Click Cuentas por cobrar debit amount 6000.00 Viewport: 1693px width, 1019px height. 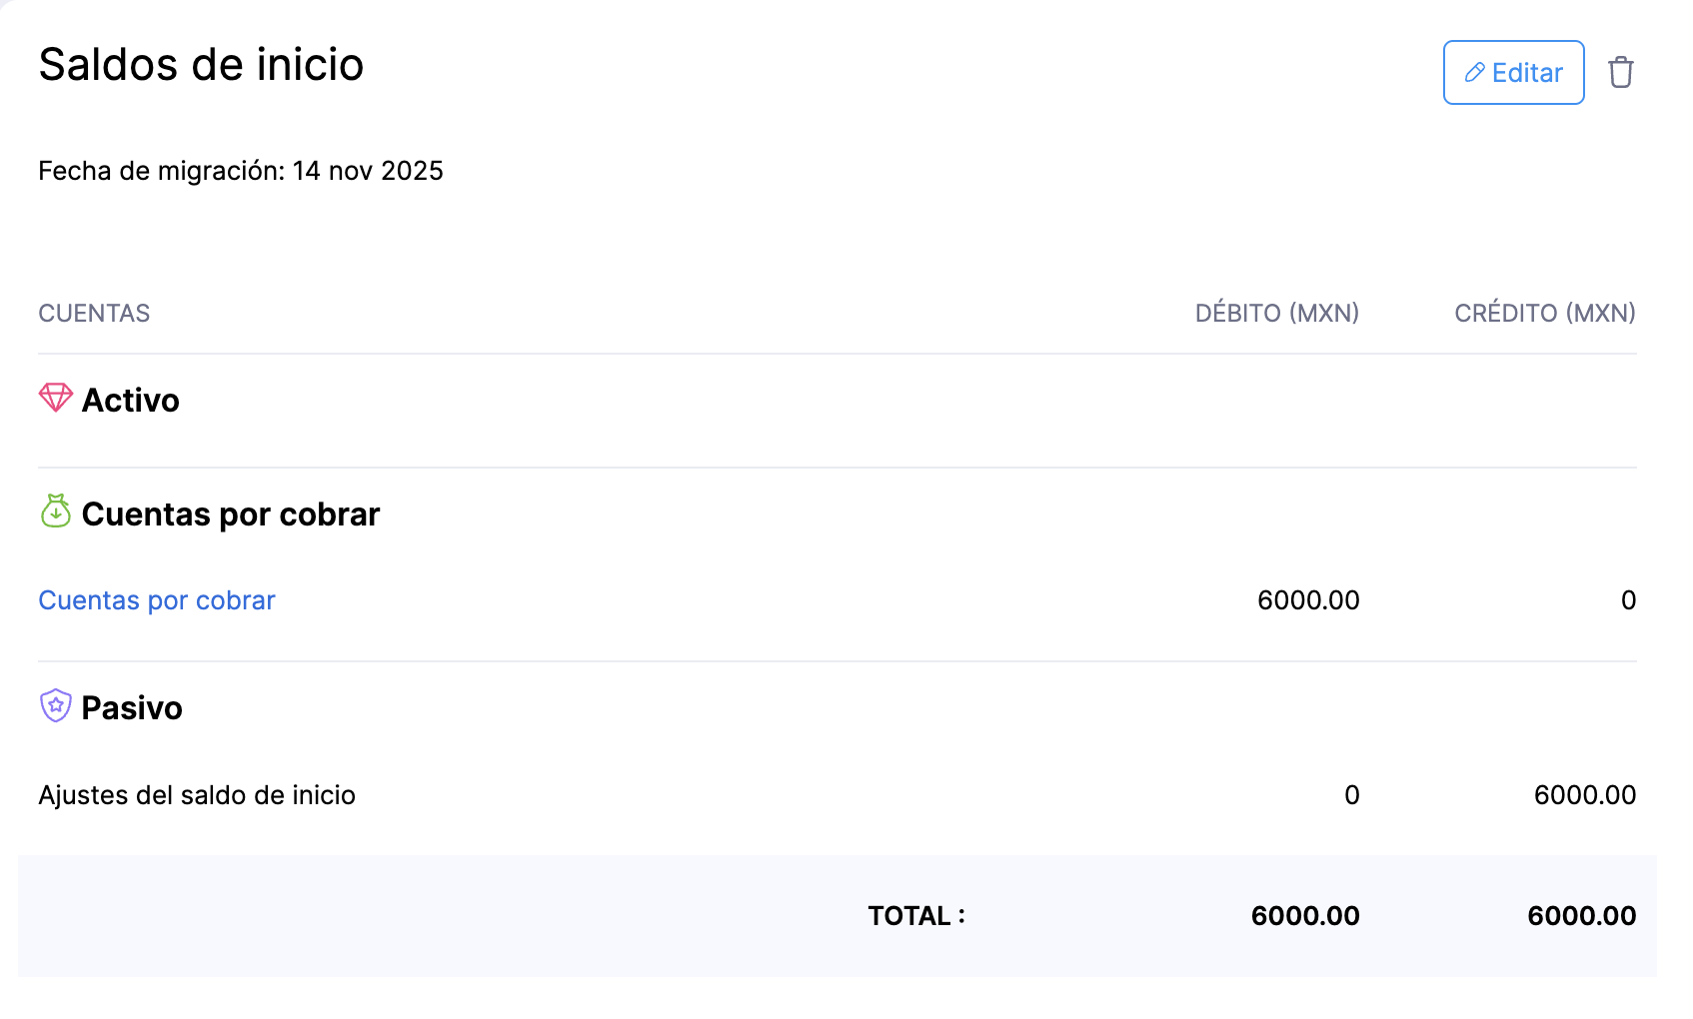[x=1307, y=600]
